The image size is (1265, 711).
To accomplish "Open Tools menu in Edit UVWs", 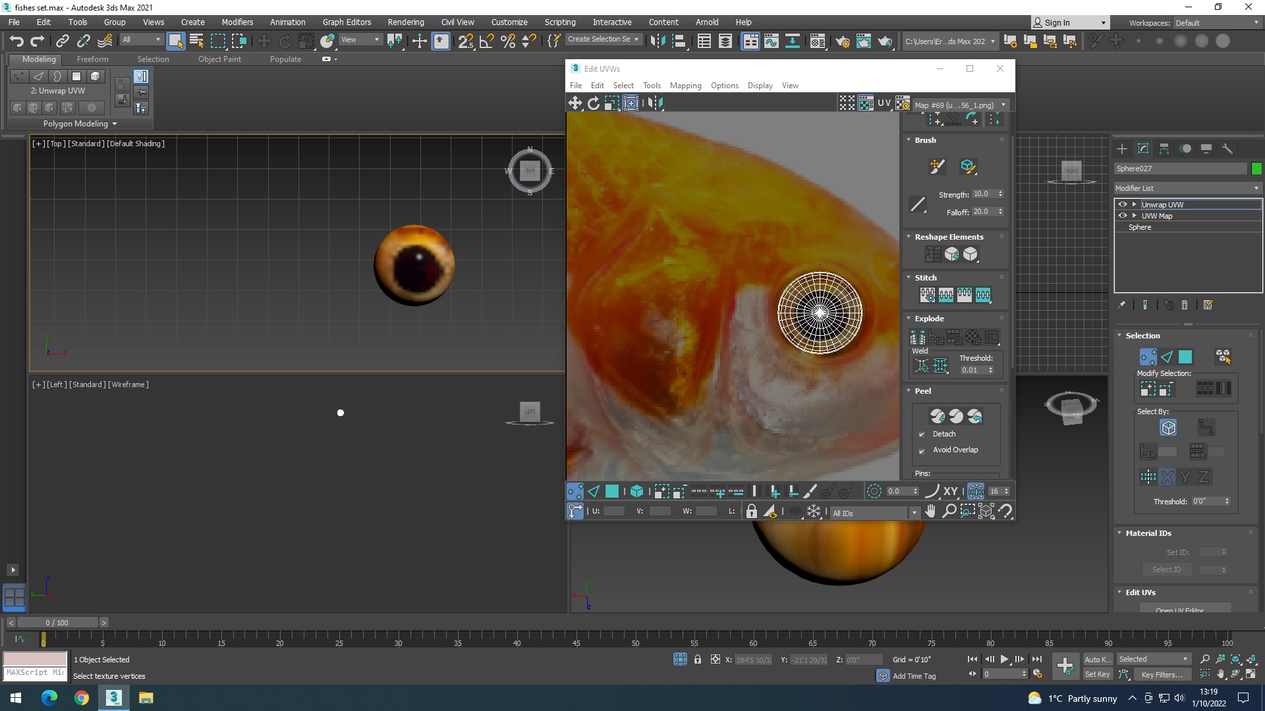I will pyautogui.click(x=652, y=86).
